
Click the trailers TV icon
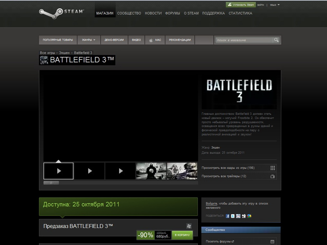[273, 176]
